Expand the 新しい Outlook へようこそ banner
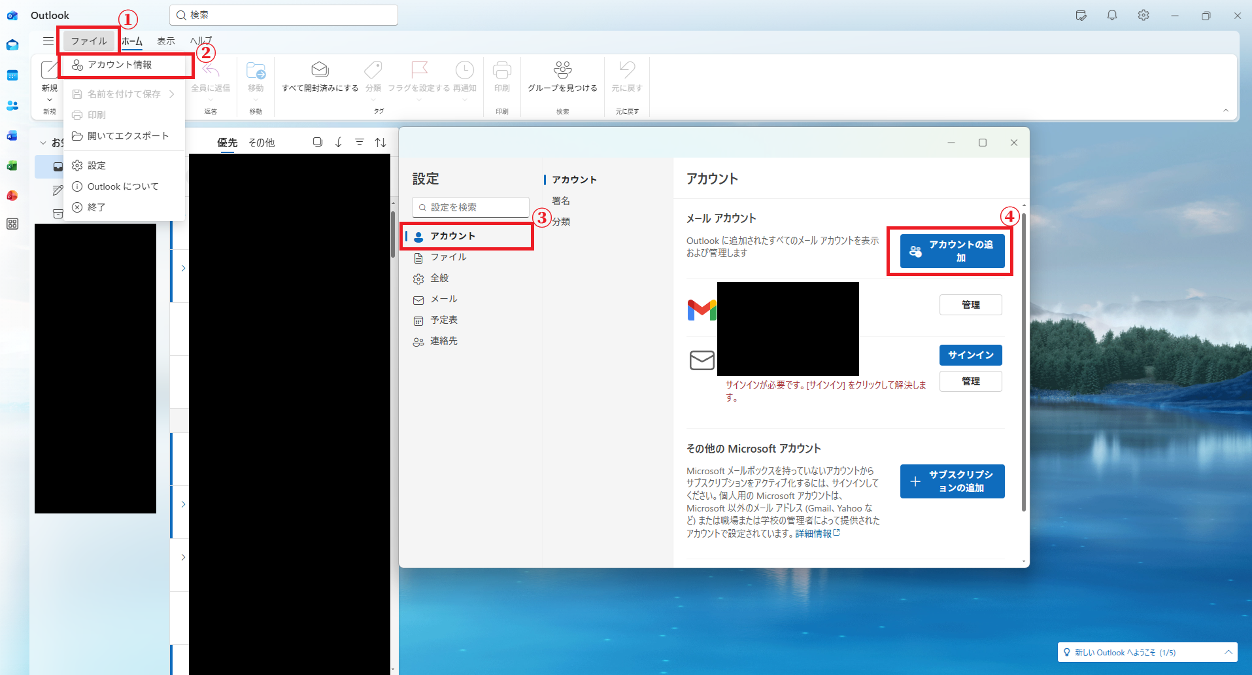Viewport: 1252px width, 675px height. 1228,652
